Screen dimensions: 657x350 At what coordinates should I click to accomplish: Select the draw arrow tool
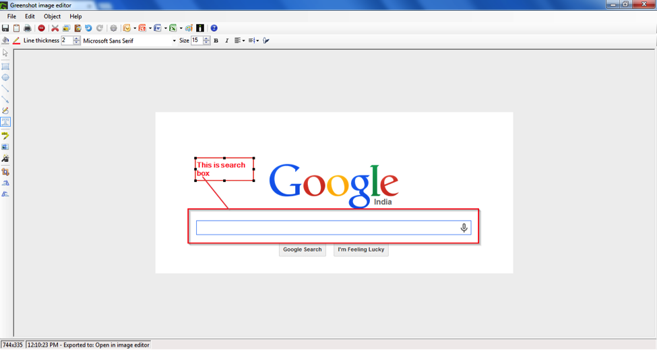pos(5,100)
